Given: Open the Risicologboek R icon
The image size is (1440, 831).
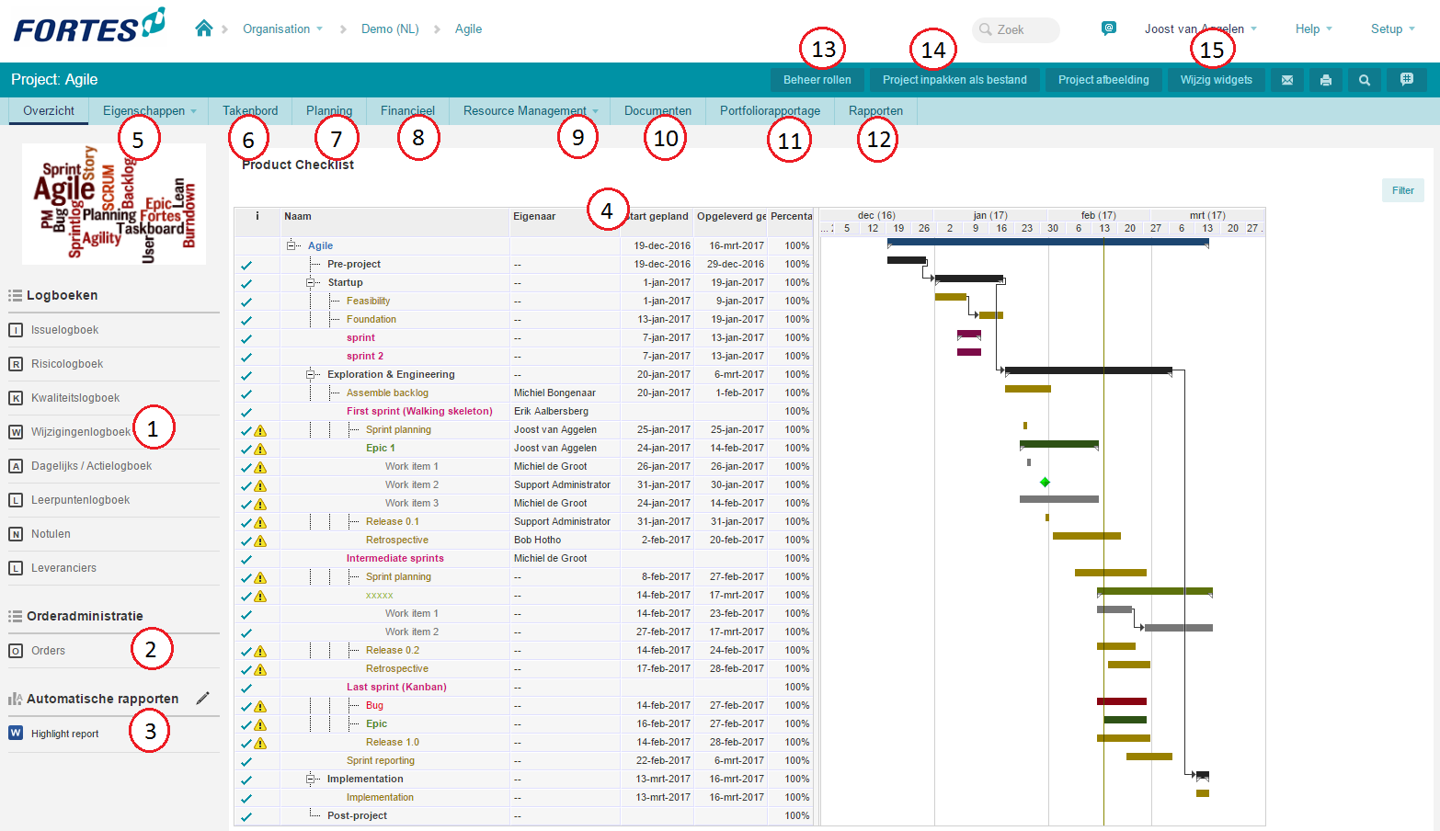Looking at the screenshot, I should point(16,364).
